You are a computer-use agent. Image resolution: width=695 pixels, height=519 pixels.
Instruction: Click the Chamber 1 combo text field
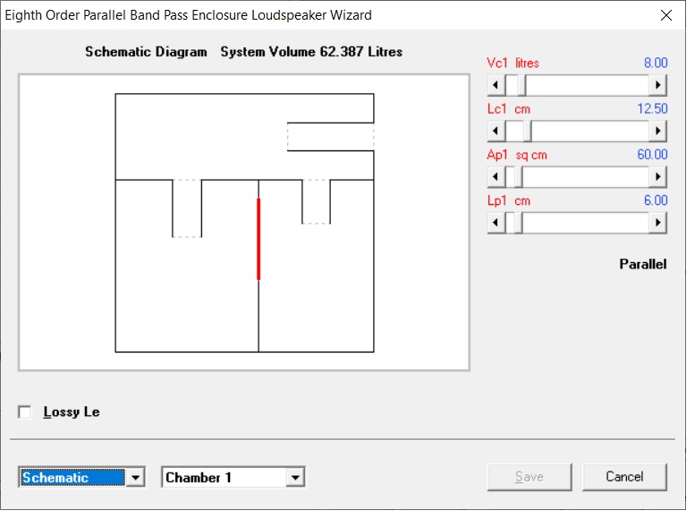coord(225,477)
